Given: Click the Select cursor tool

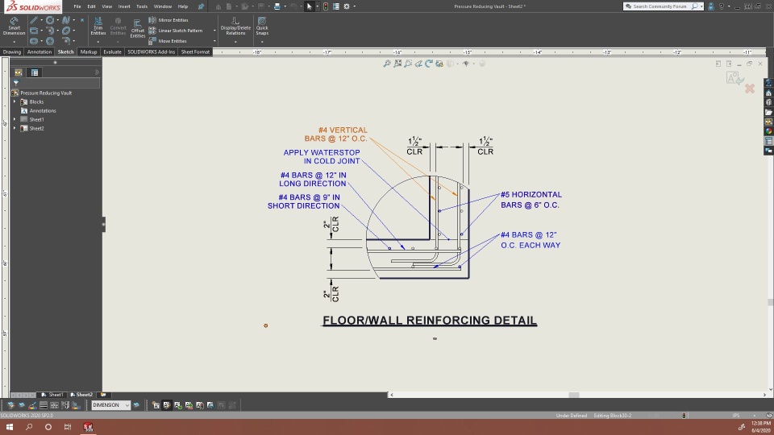Looking at the screenshot, I should click(x=310, y=6).
